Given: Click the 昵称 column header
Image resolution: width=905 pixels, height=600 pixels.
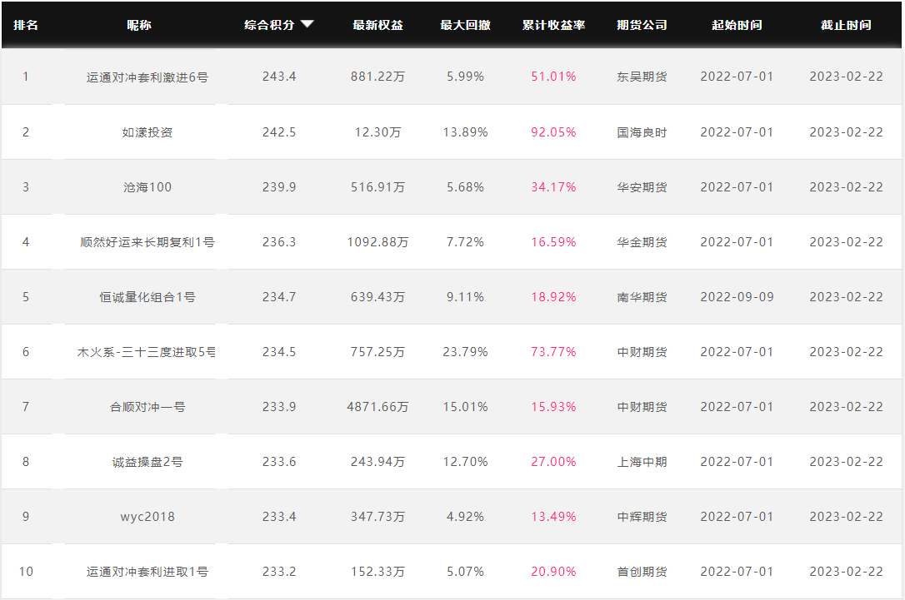Looking at the screenshot, I should click(139, 25).
